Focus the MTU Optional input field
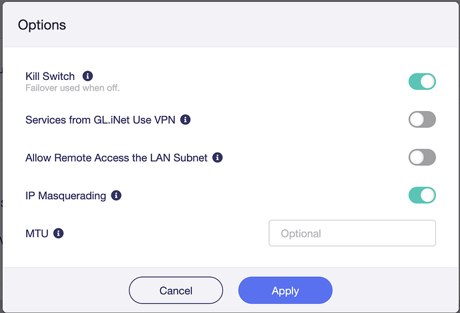 [x=352, y=234]
